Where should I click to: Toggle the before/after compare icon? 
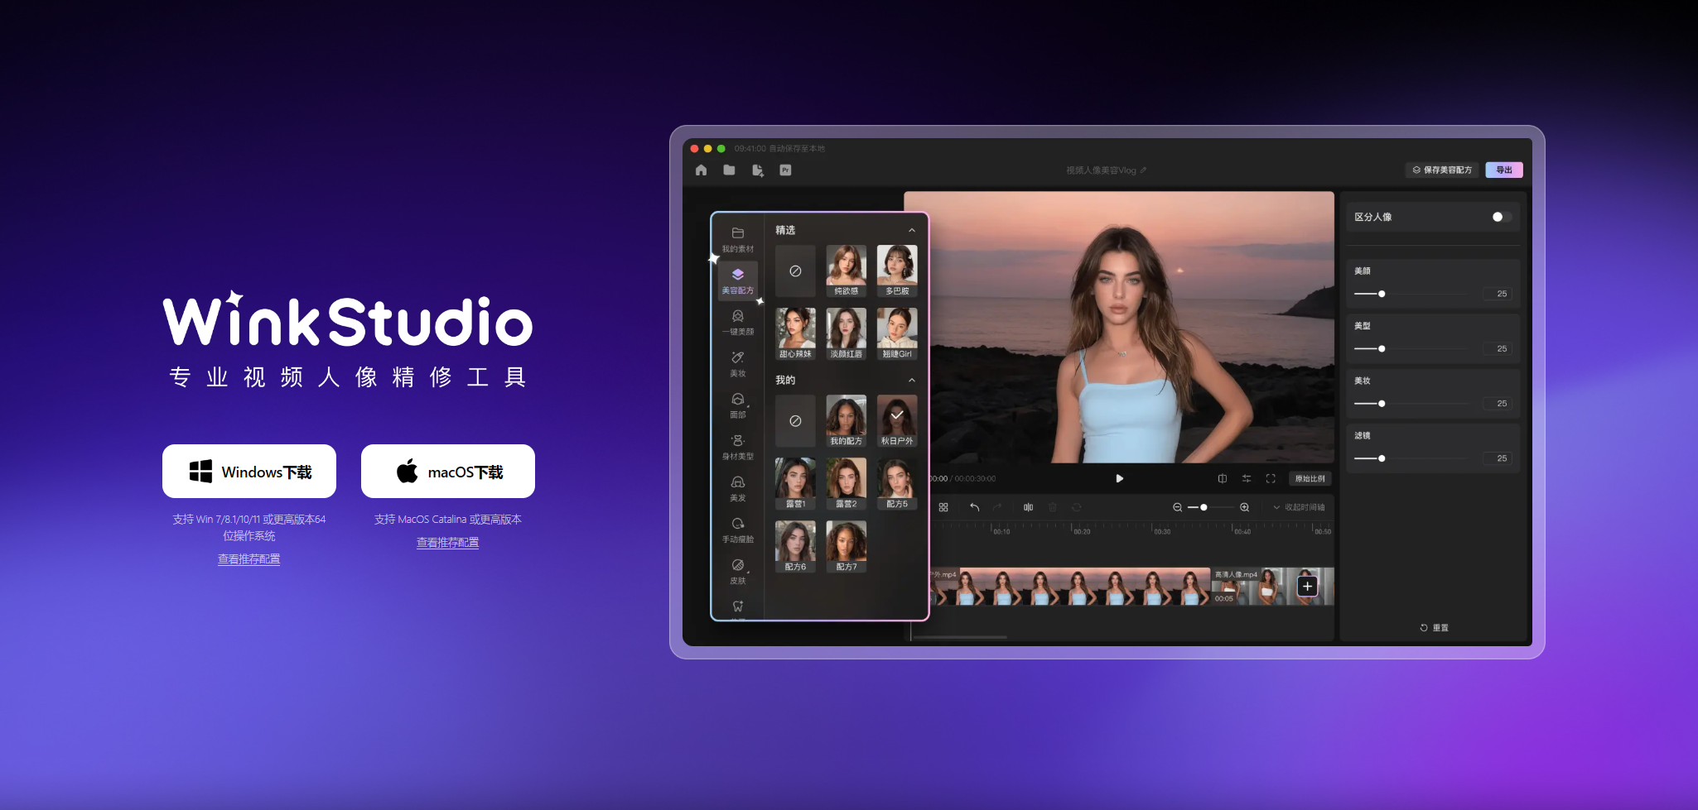(x=1222, y=478)
